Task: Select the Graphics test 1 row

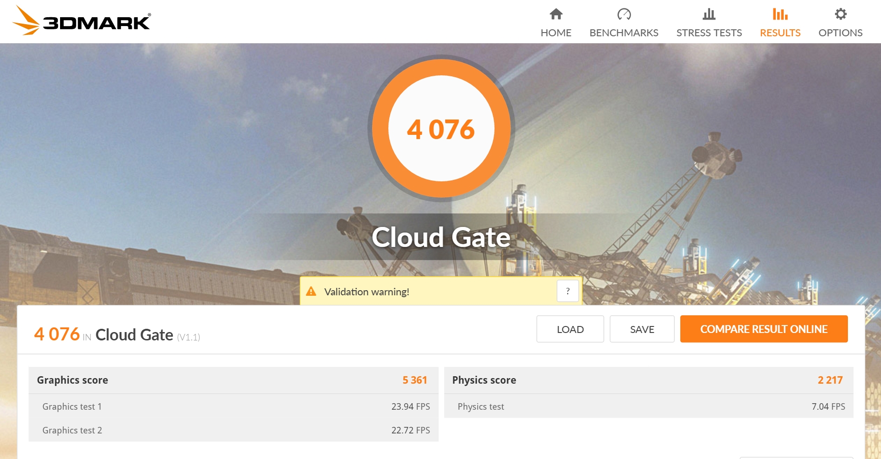Action: pos(233,406)
